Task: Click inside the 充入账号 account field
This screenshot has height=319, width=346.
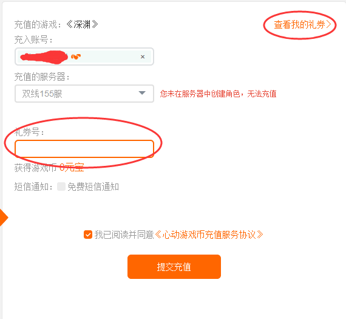Action: point(84,57)
